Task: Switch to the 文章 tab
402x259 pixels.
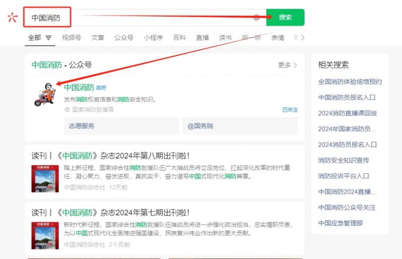Action: tap(97, 38)
